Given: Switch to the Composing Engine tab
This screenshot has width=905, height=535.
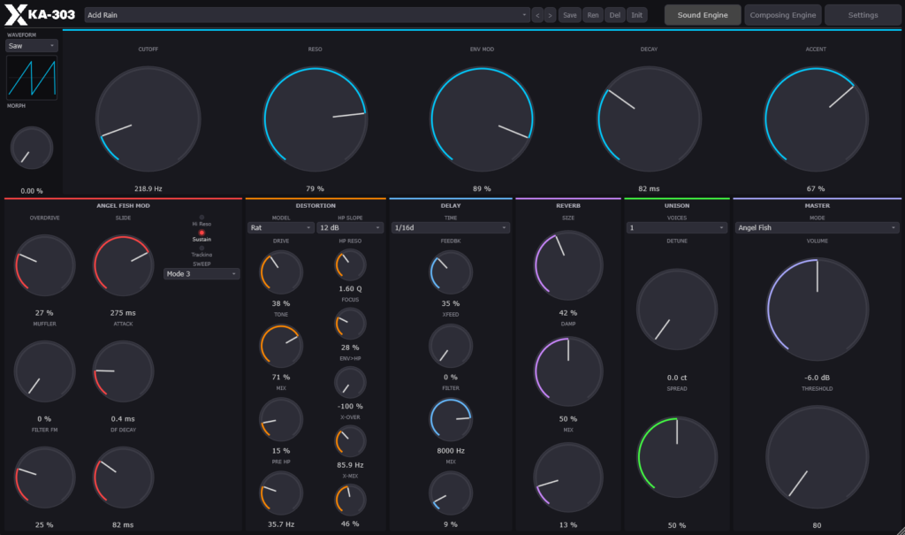Looking at the screenshot, I should [782, 15].
